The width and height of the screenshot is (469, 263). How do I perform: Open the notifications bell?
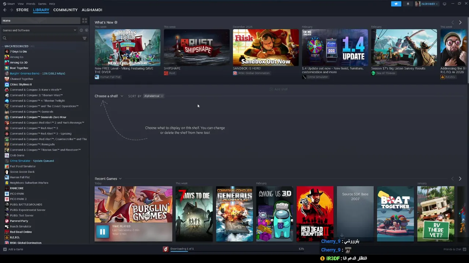(x=408, y=4)
